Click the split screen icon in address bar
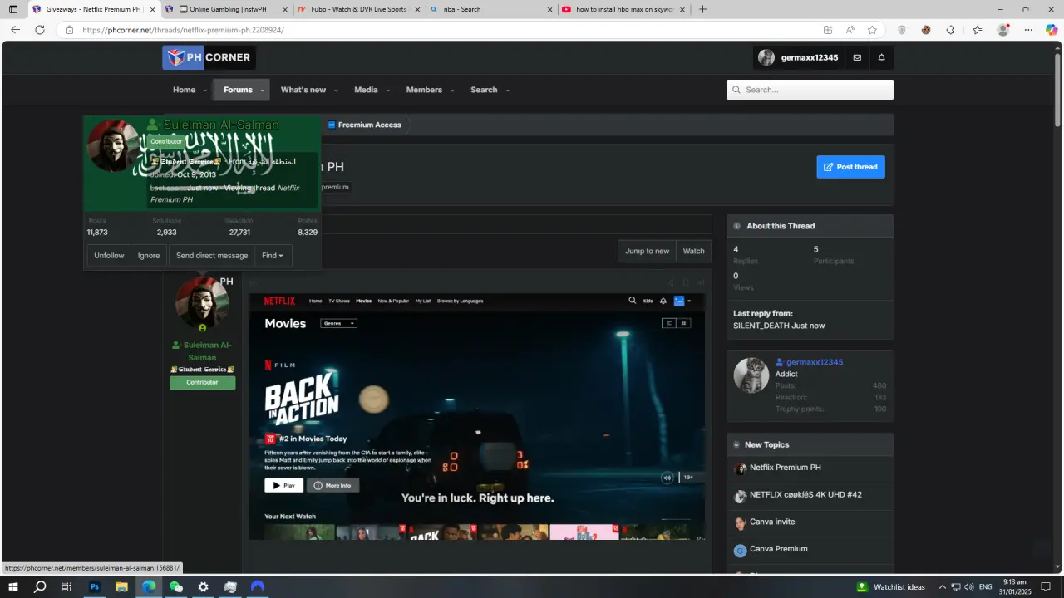 point(828,30)
